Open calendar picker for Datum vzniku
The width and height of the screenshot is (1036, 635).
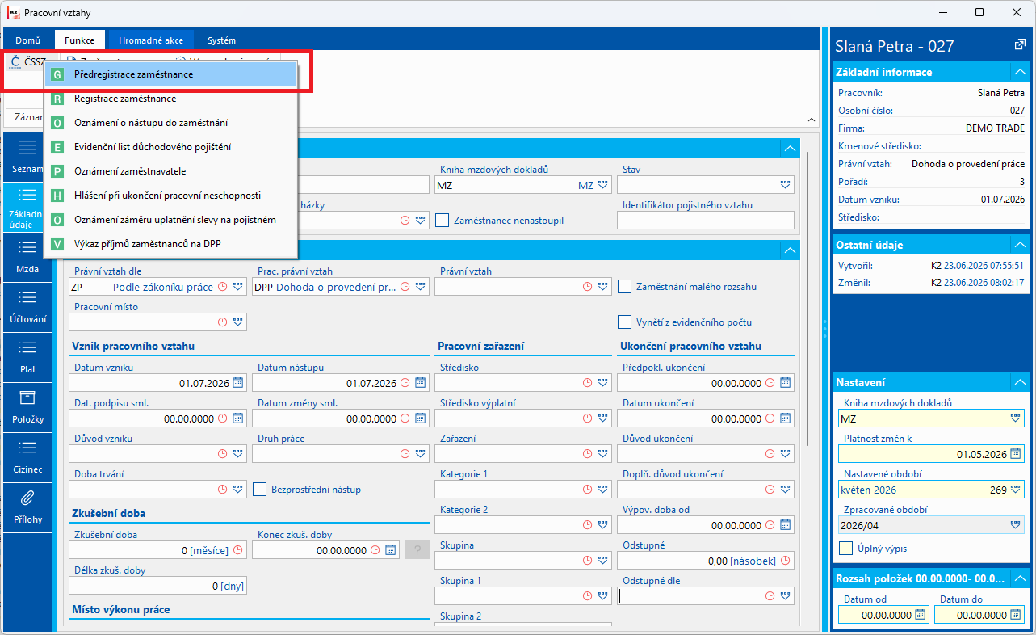coord(237,383)
